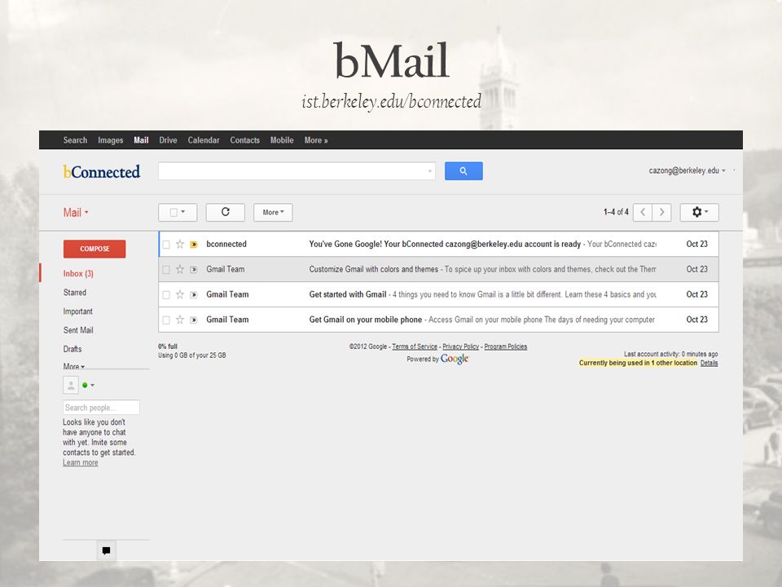Image resolution: width=782 pixels, height=587 pixels.
Task: Open Get Gmail on your mobile phone message
Action: point(439,320)
